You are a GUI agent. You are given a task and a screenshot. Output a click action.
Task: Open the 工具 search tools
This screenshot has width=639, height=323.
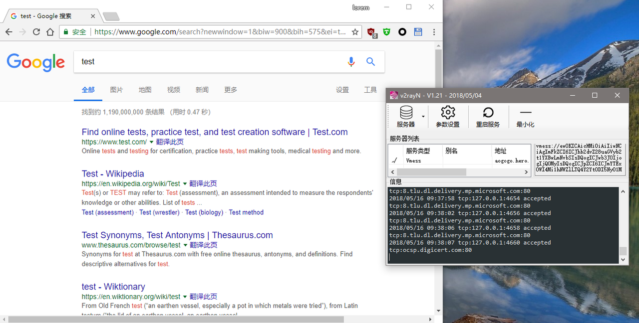point(370,90)
